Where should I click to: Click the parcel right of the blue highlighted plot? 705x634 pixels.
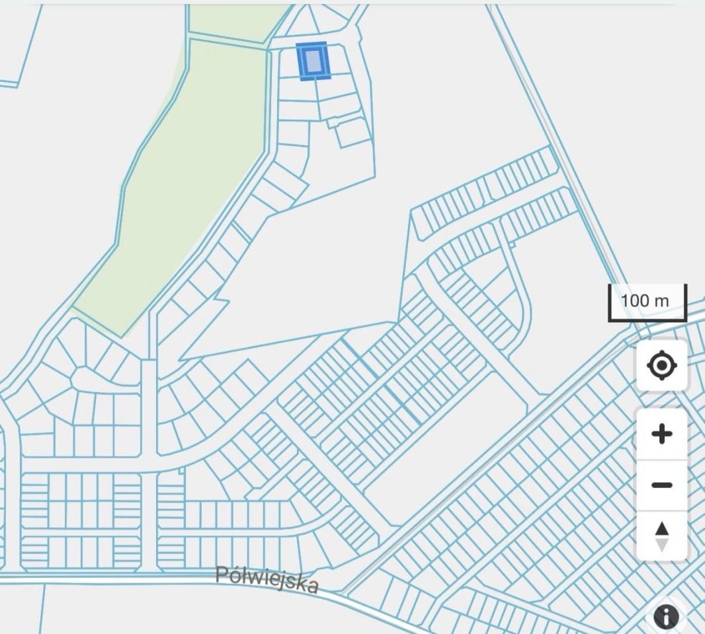click(x=338, y=60)
